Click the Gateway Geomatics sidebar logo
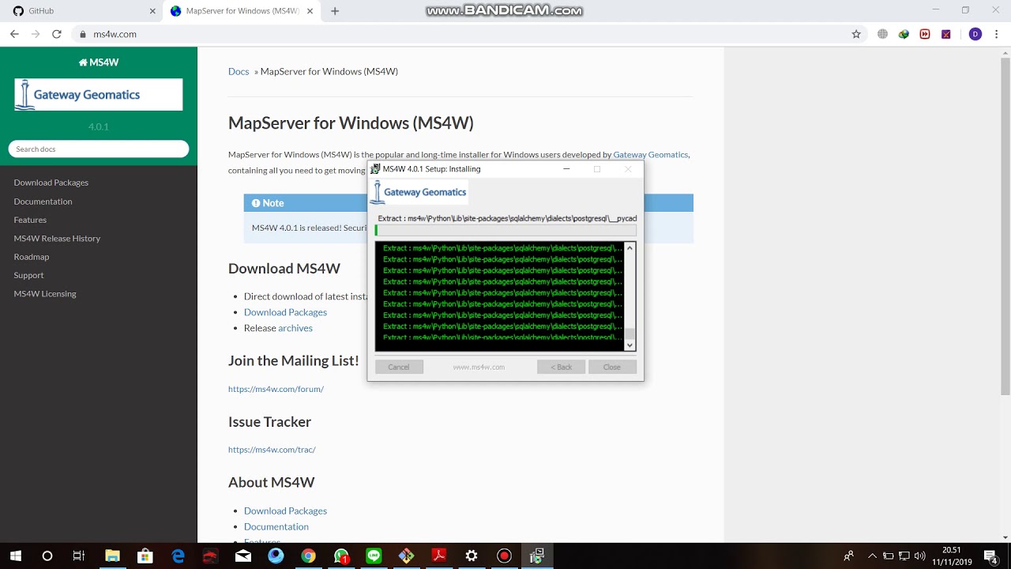This screenshot has width=1011, height=569. click(x=99, y=94)
